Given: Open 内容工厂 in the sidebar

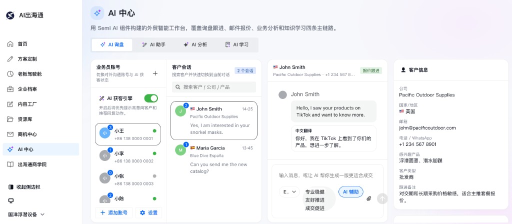Looking at the screenshot, I should [41, 104].
